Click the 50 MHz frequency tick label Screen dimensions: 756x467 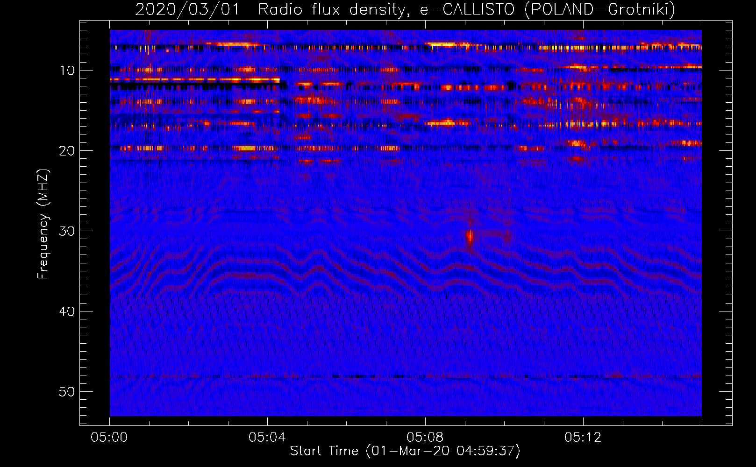coord(67,392)
